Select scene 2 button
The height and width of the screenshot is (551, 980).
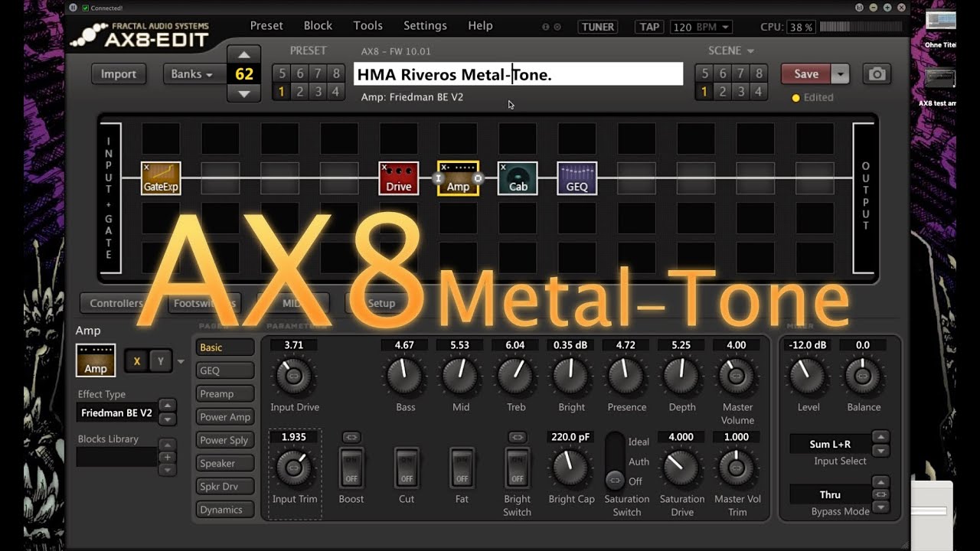pos(722,92)
